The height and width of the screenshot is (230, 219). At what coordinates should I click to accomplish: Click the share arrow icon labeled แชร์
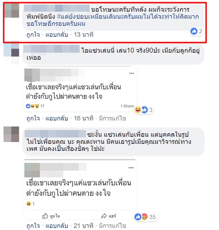pos(109,216)
